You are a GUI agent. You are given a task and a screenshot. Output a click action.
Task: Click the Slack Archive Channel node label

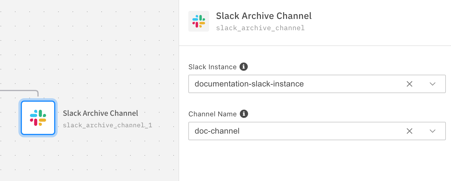[101, 113]
